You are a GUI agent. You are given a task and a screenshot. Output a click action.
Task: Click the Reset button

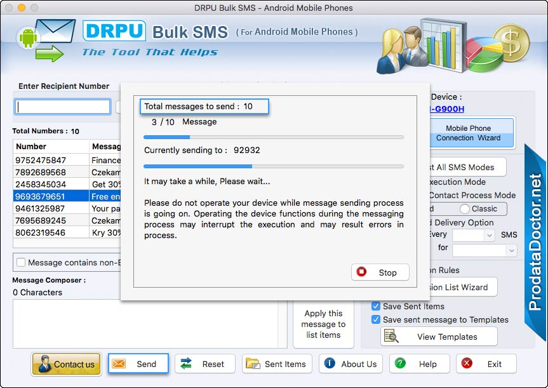click(205, 363)
